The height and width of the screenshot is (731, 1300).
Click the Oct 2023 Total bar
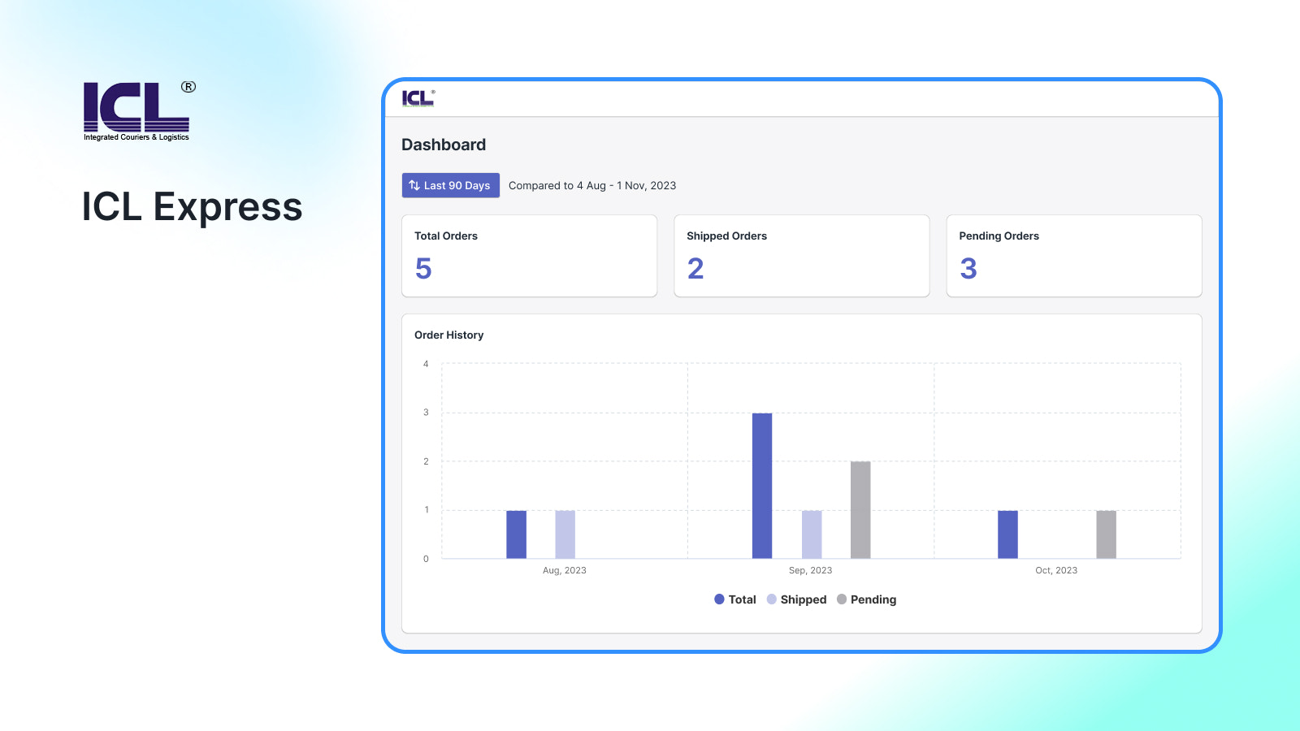[x=1007, y=534]
